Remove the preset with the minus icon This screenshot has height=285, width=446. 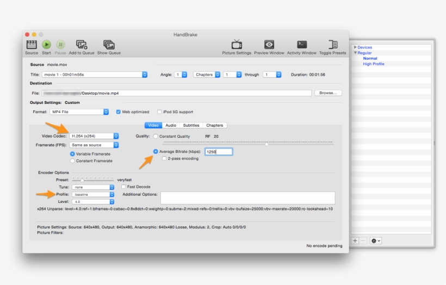pyautogui.click(x=363, y=240)
